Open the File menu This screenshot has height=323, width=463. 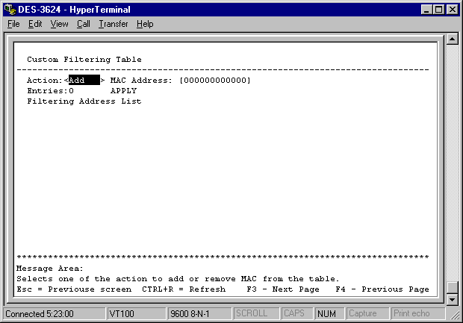click(x=13, y=24)
